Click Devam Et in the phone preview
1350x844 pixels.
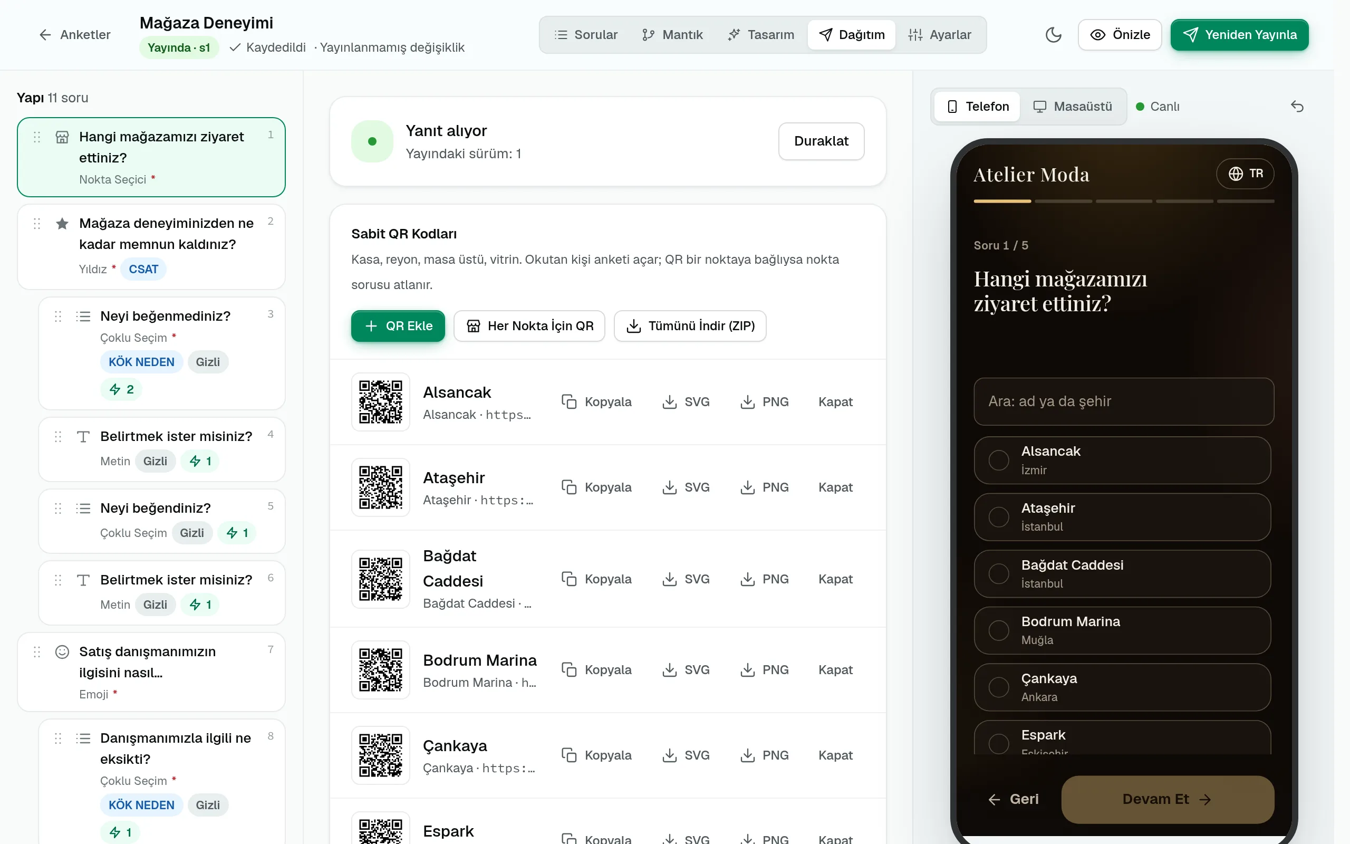[1167, 799]
